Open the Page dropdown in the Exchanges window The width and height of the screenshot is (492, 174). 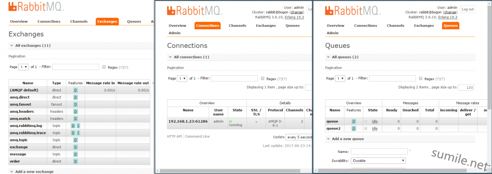24,67
